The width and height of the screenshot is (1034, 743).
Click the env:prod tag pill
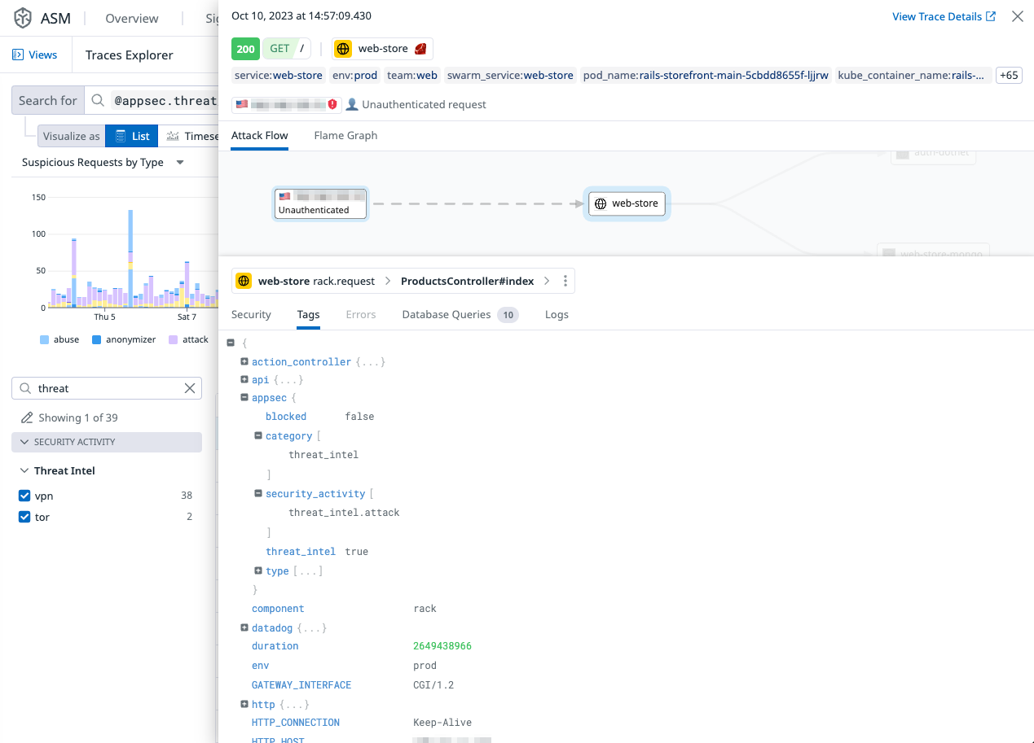click(355, 75)
